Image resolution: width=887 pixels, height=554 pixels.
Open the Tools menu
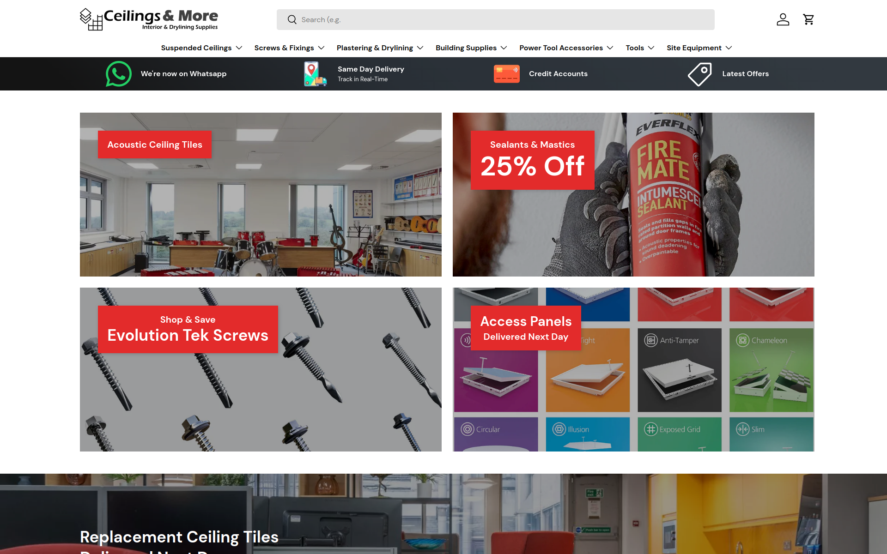(x=640, y=48)
